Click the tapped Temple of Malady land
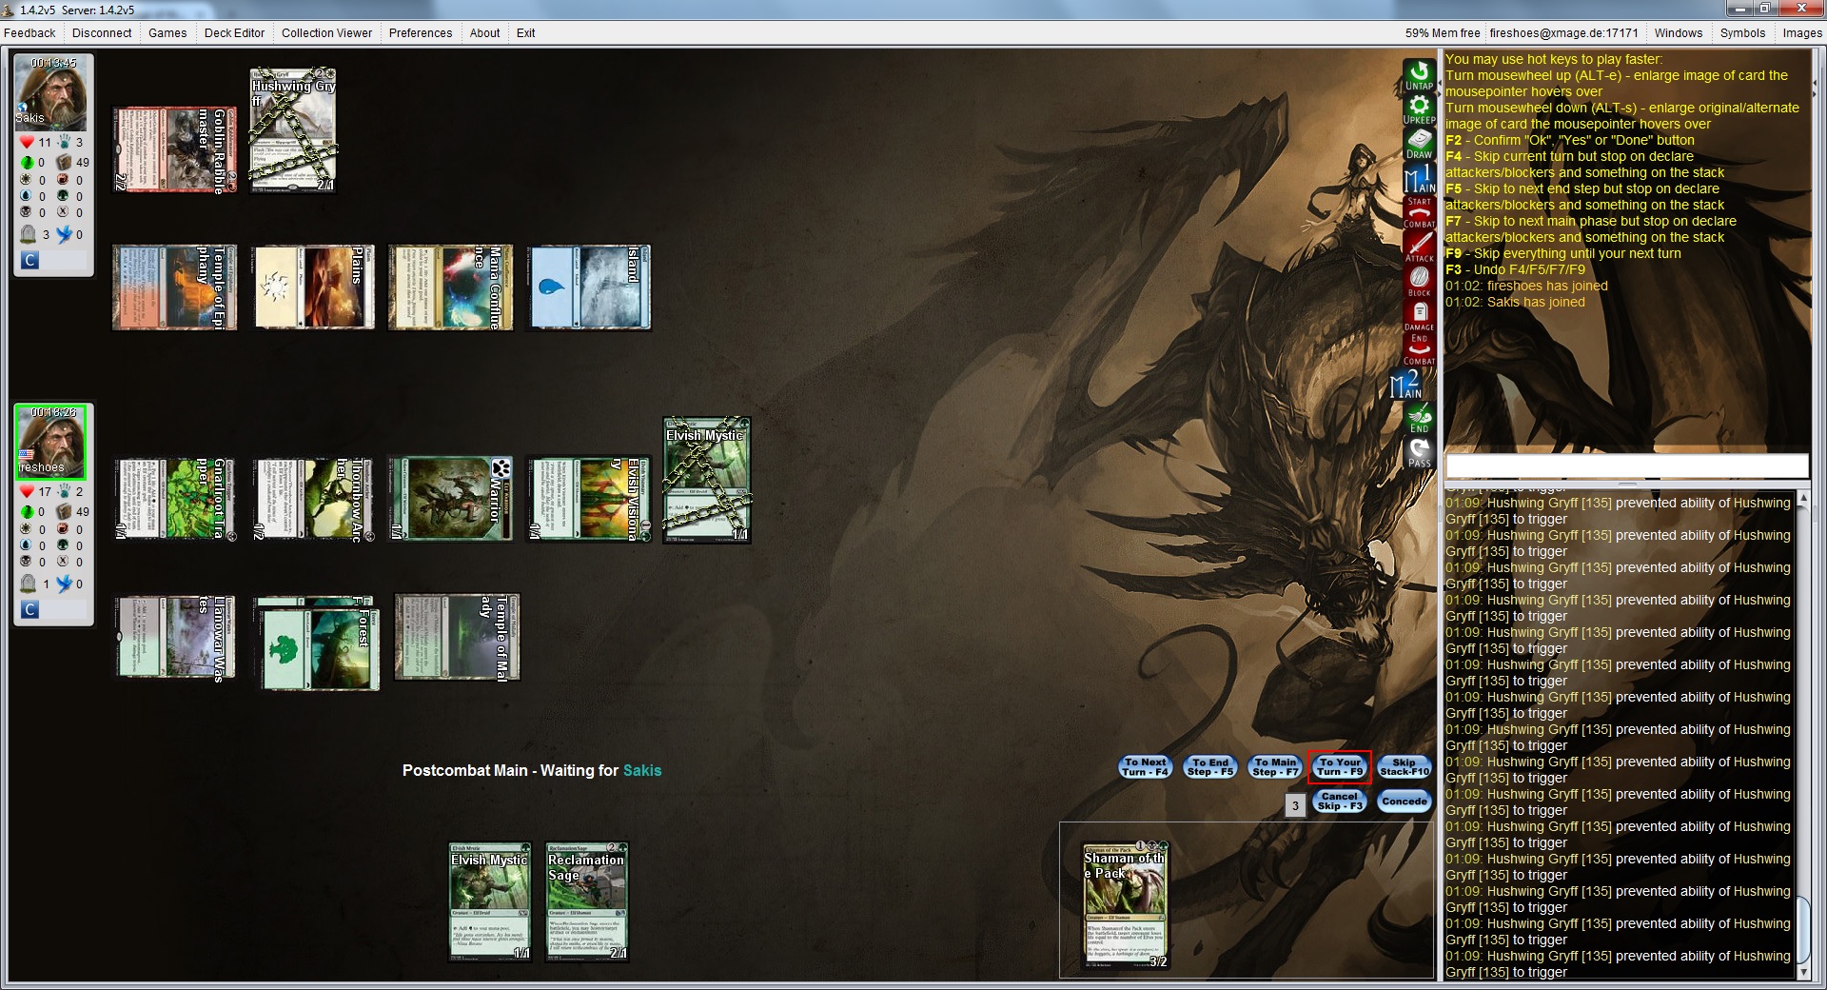The height and width of the screenshot is (990, 1827). [x=458, y=638]
